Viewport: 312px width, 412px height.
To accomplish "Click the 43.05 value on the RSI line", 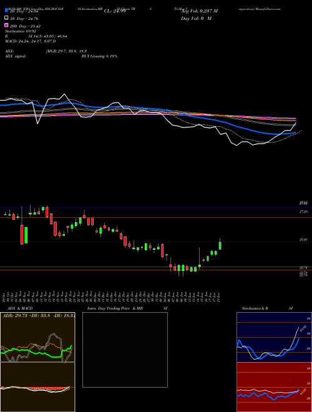I will click(x=302, y=391).
